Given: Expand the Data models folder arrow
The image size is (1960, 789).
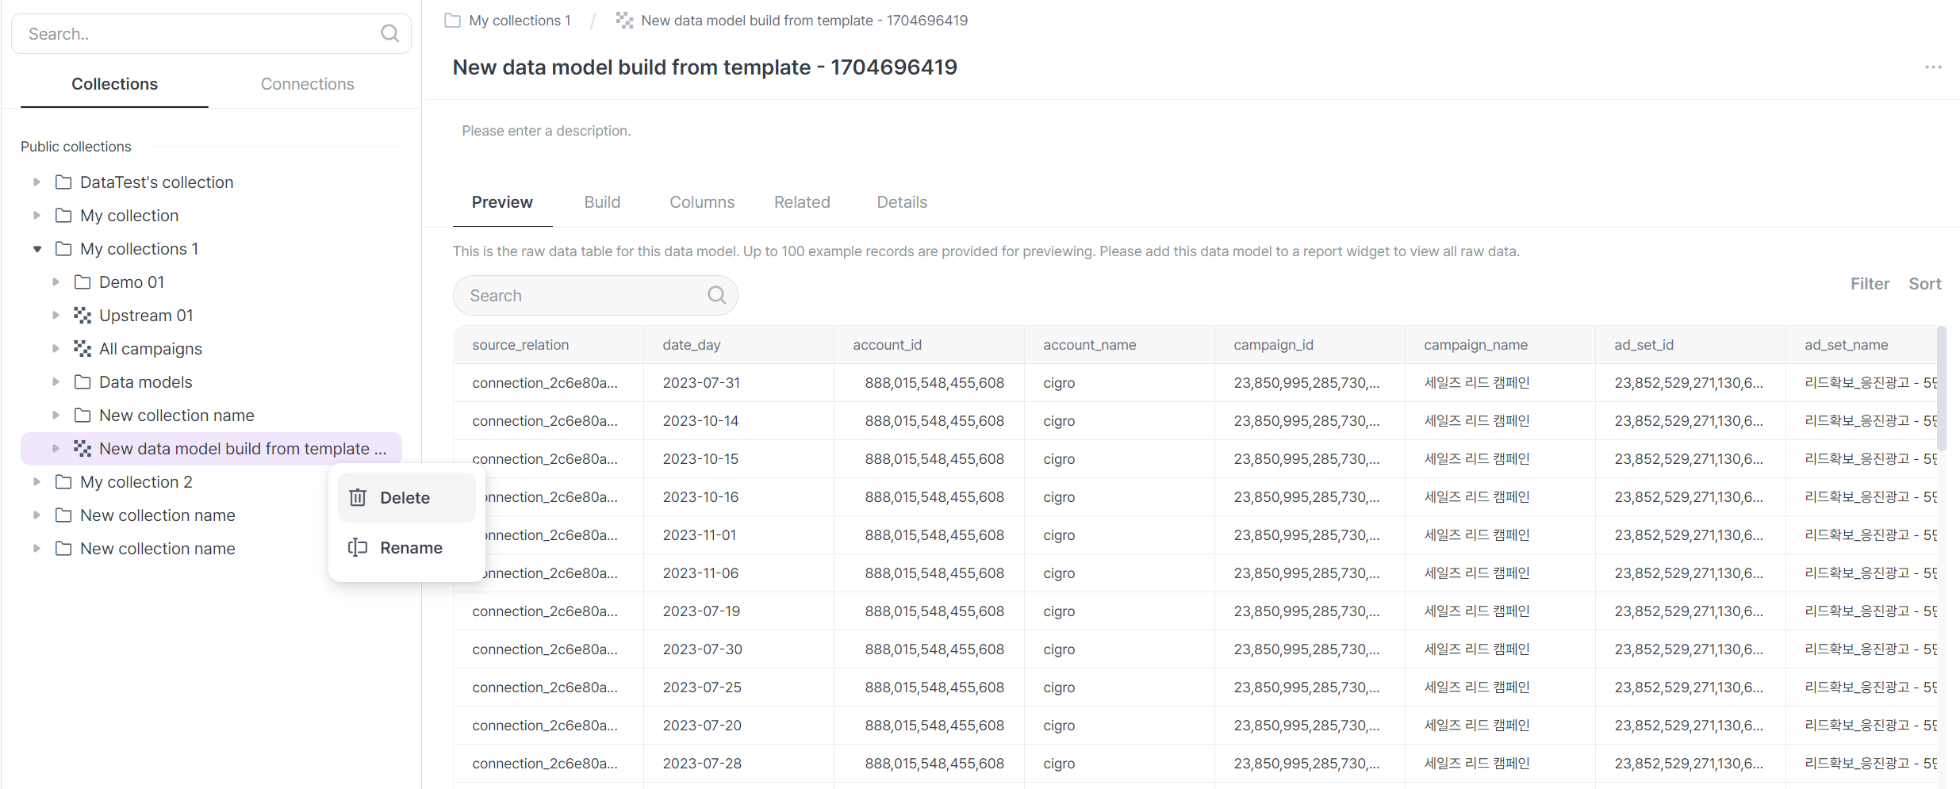Looking at the screenshot, I should [56, 382].
